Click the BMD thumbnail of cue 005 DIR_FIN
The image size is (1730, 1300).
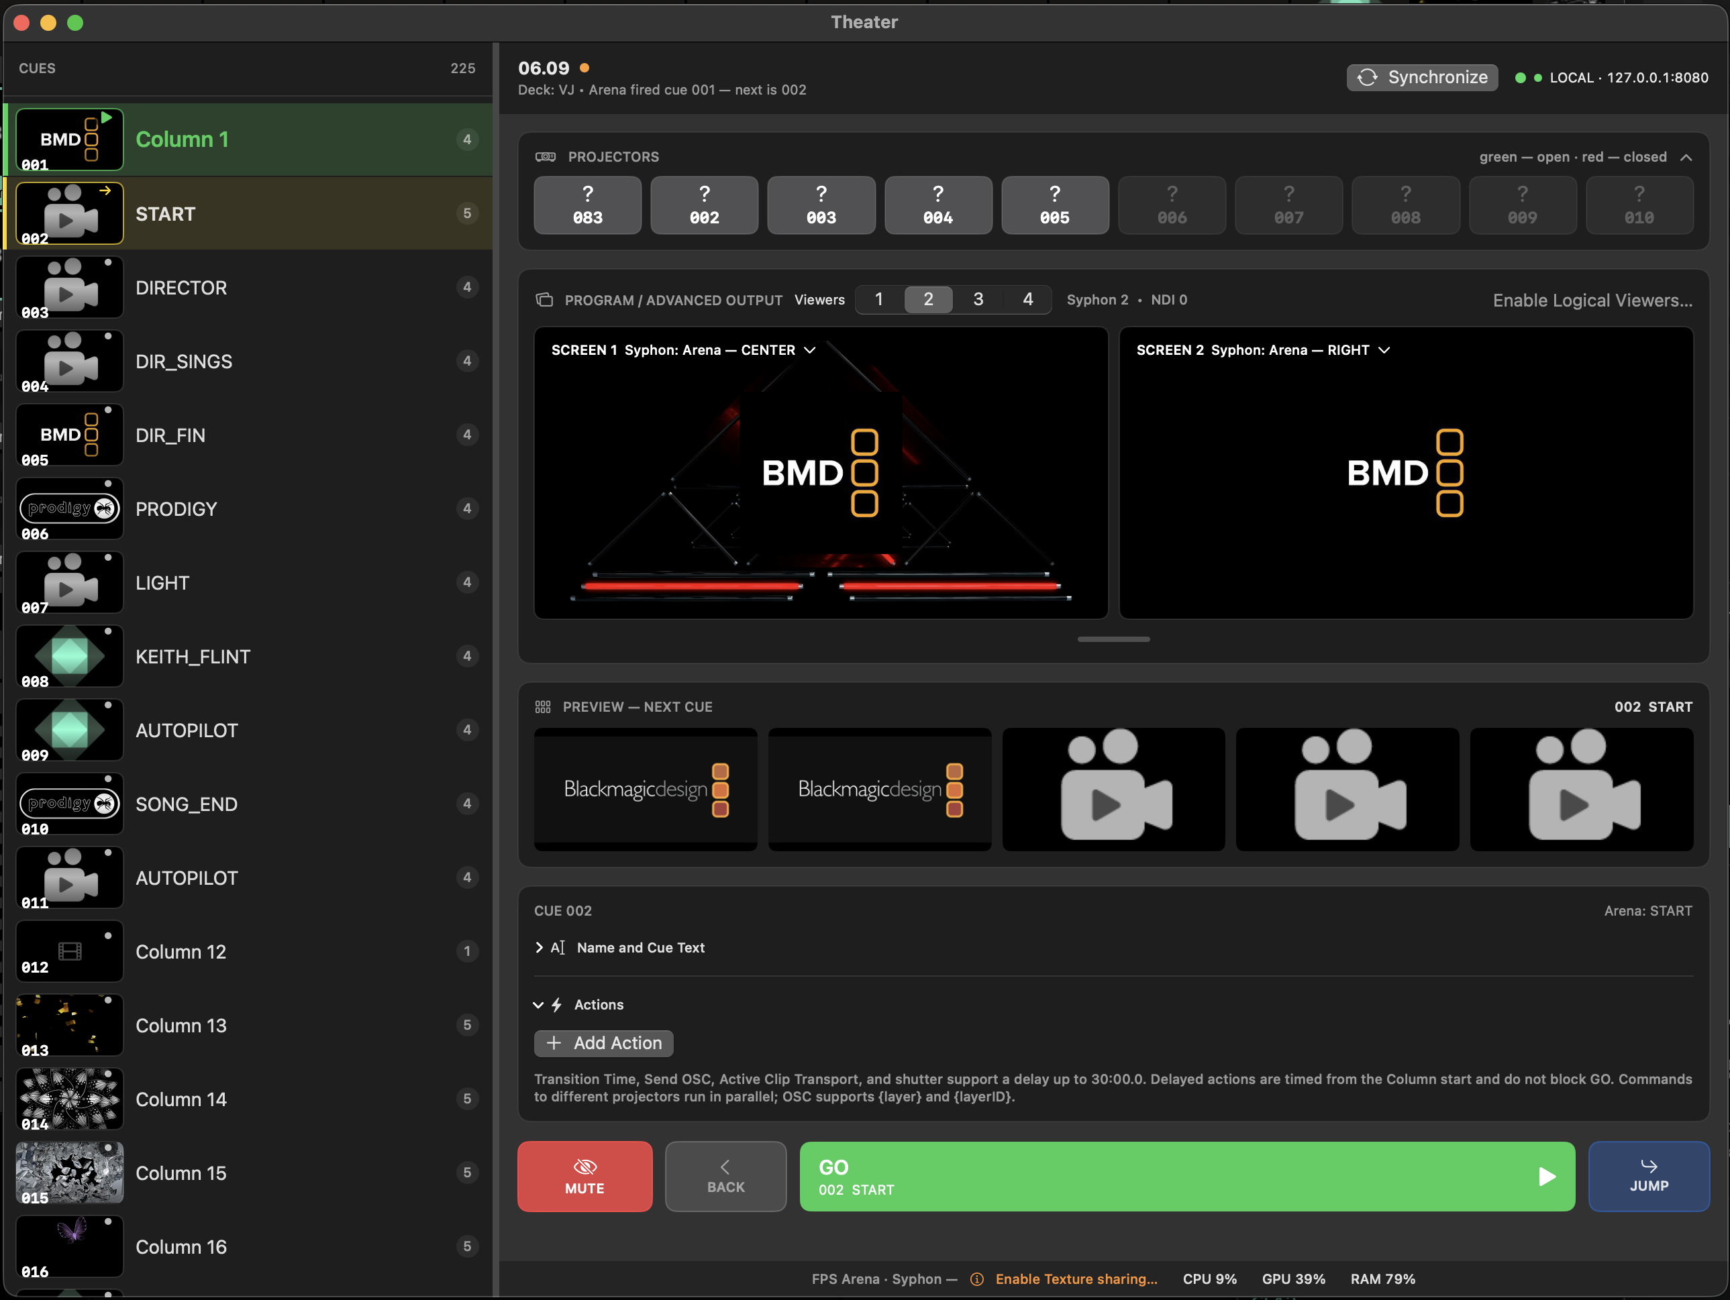(x=70, y=435)
